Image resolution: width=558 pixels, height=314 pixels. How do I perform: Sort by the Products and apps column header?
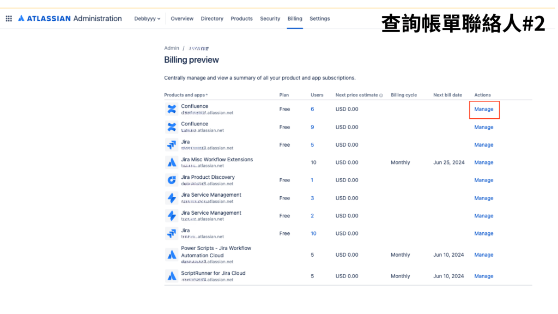click(186, 95)
